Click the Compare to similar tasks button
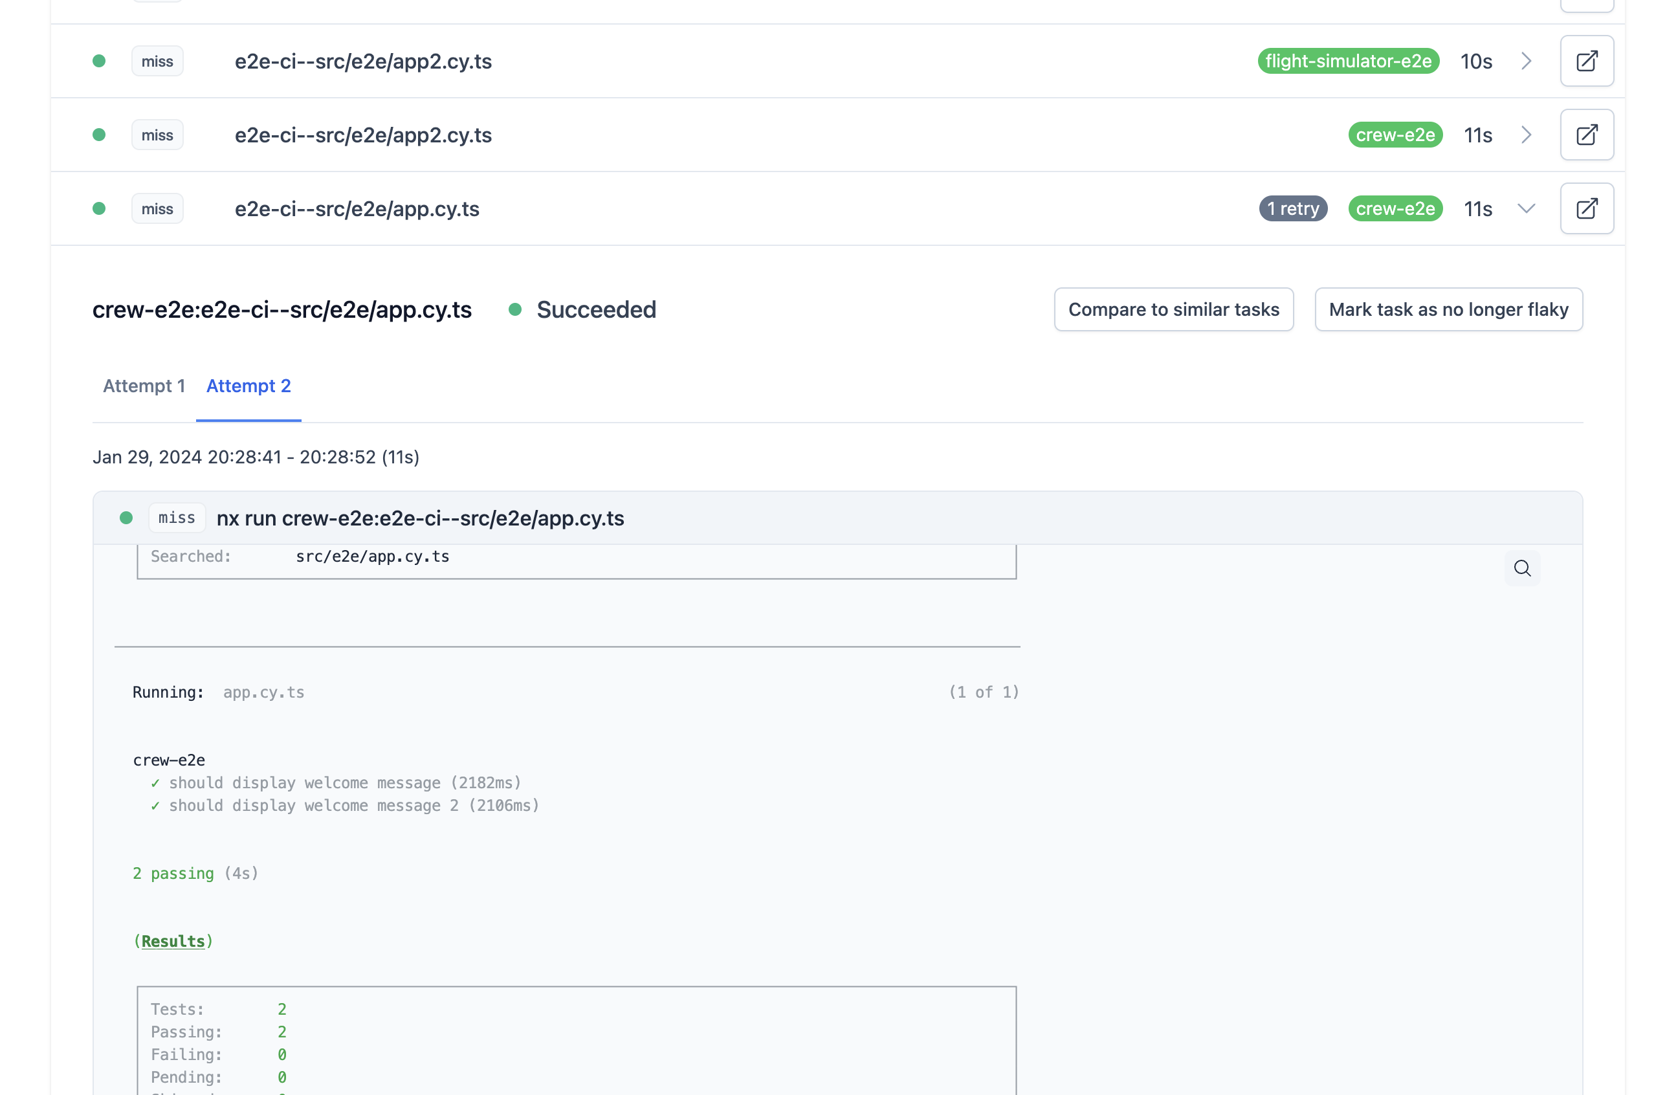This screenshot has height=1095, width=1667. 1175,309
